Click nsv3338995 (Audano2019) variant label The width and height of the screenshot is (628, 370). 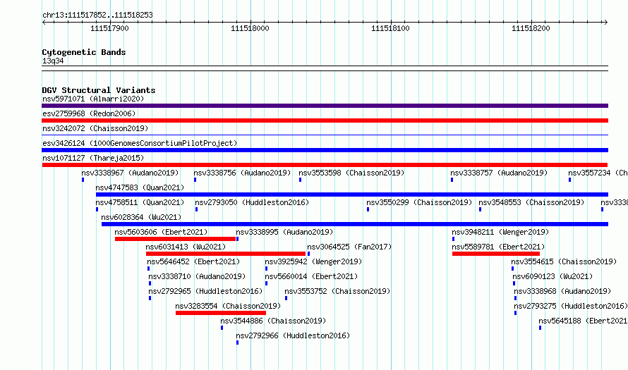(284, 232)
